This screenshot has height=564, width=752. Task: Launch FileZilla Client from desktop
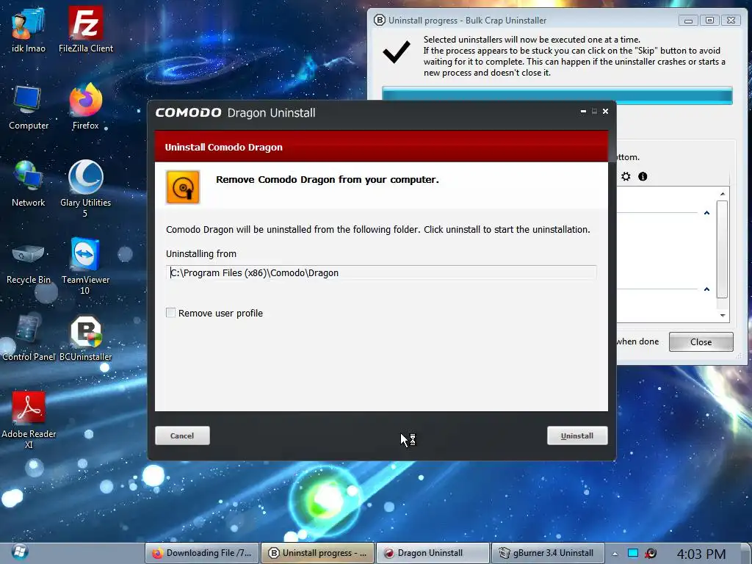(86, 29)
